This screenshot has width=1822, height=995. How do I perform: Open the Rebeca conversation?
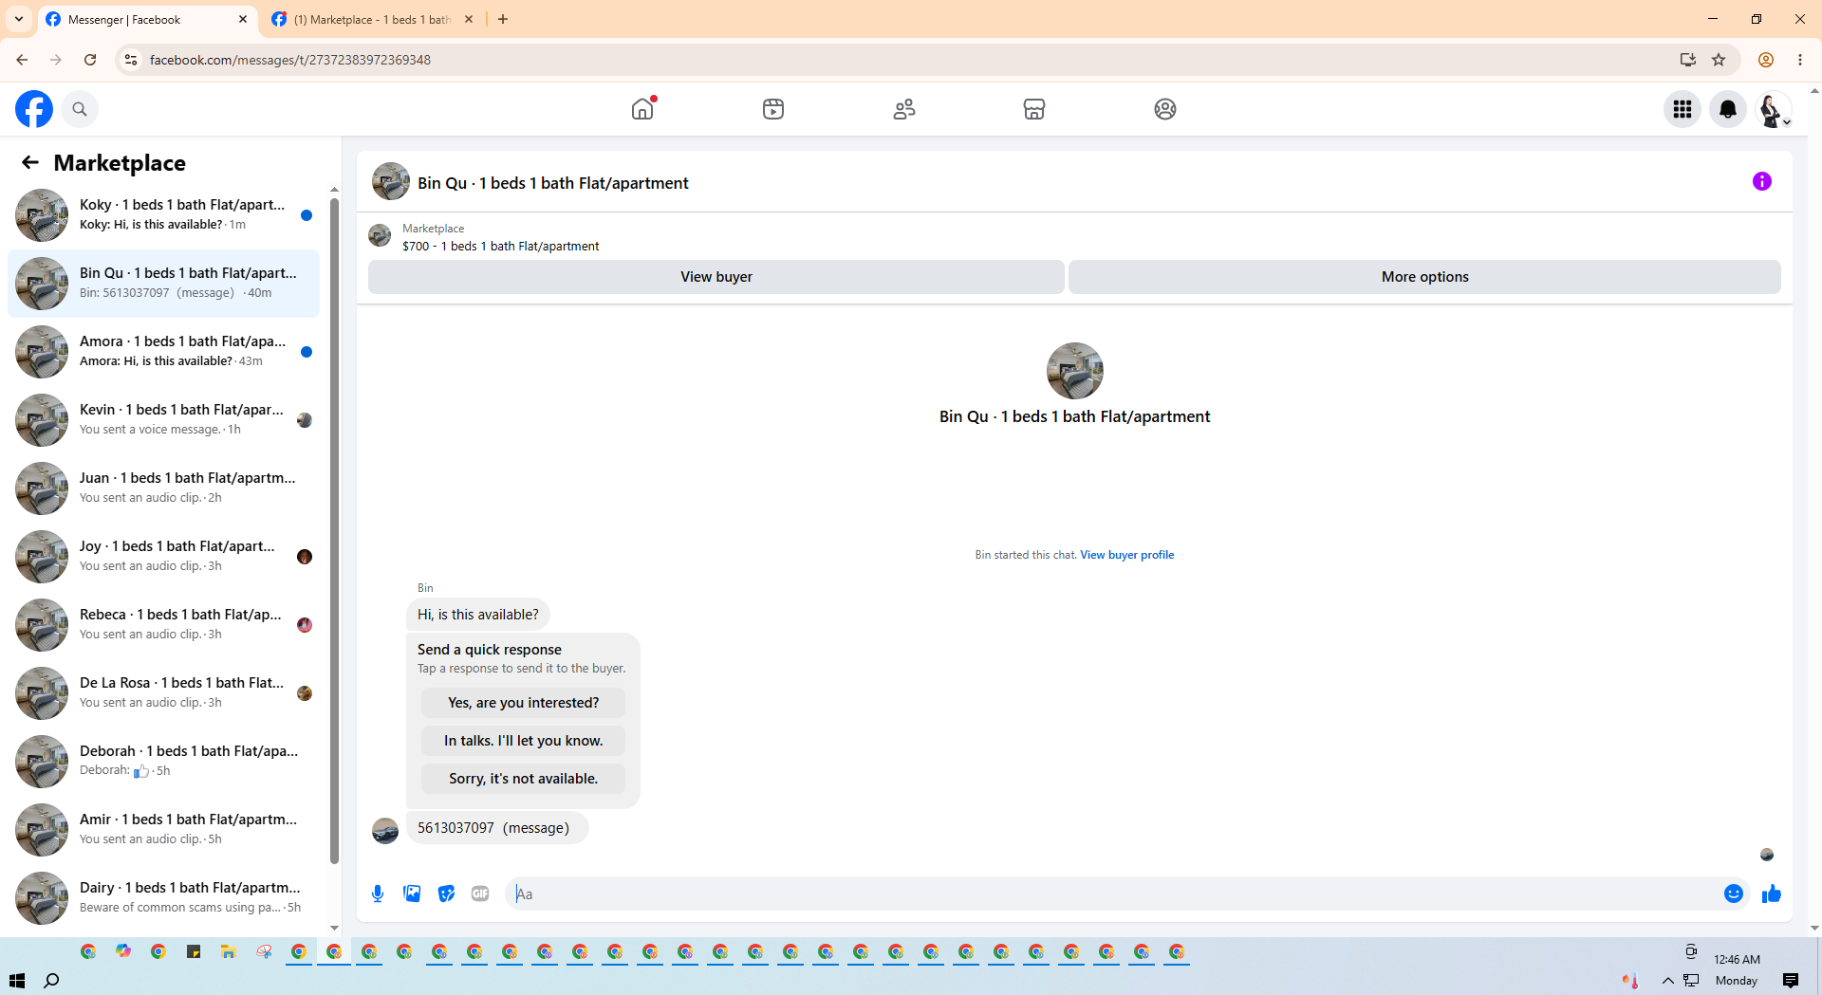[163, 625]
